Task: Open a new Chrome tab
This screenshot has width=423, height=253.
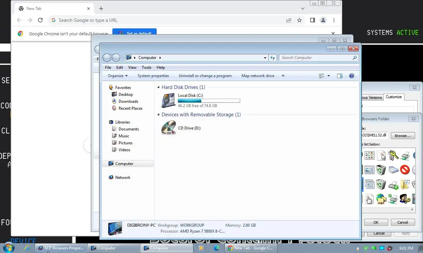Action: (101, 9)
